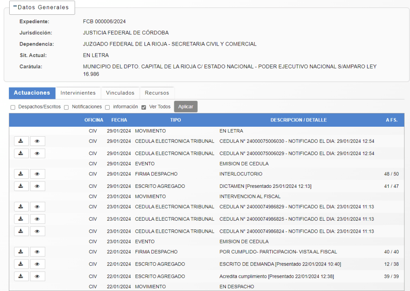
Task: Click the TIPO column header
Action: [175, 120]
